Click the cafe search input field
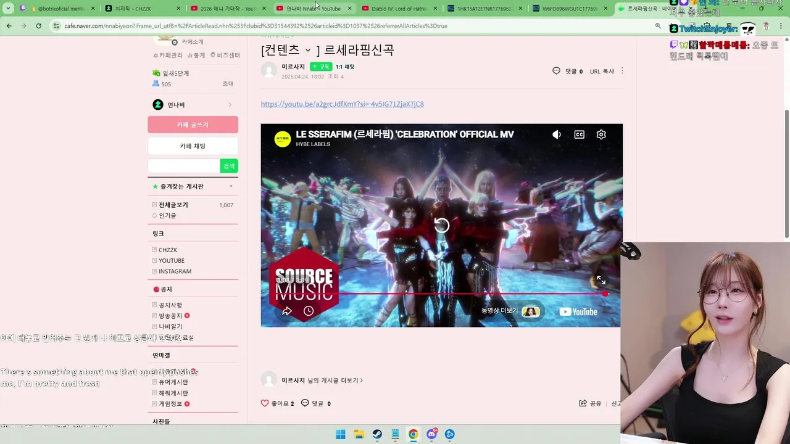 point(184,166)
